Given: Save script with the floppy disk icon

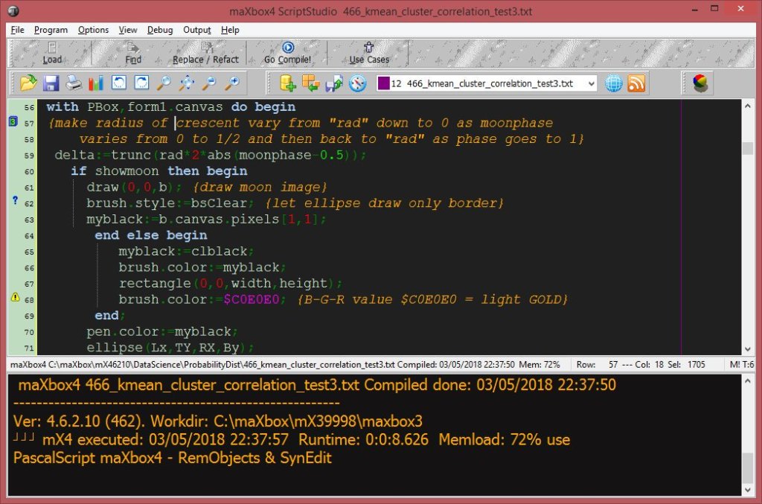Looking at the screenshot, I should 51,83.
